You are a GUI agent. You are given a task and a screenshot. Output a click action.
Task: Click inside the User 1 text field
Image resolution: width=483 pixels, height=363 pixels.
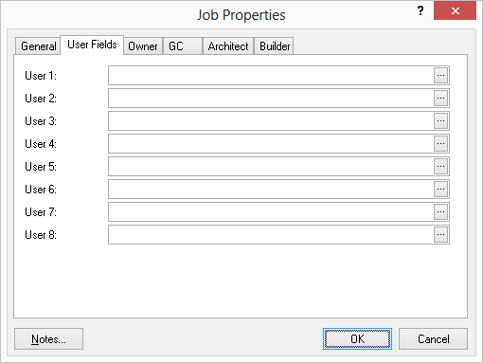click(x=271, y=76)
